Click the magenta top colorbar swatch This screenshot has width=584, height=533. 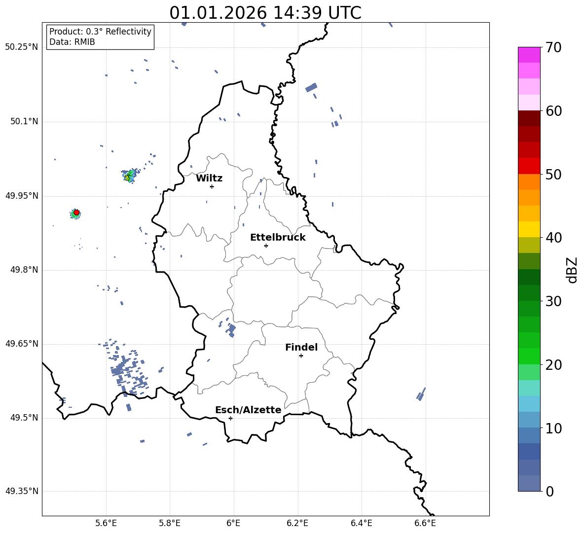click(529, 55)
